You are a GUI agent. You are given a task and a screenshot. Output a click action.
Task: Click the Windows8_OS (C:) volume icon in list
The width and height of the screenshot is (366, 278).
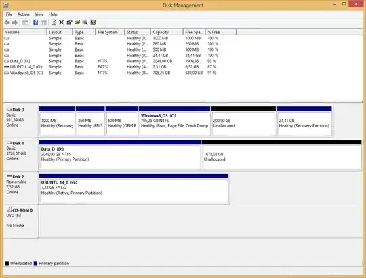coord(7,73)
